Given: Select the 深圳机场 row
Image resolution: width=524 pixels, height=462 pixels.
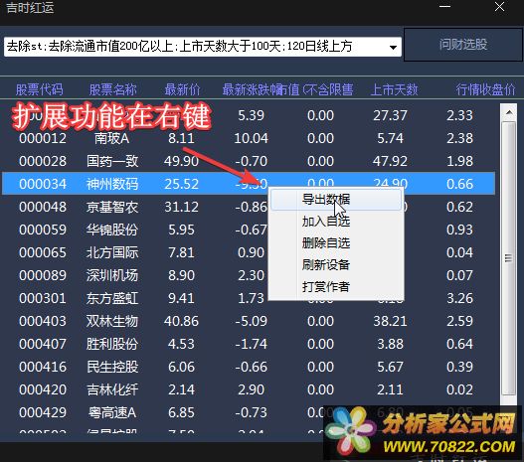Looking at the screenshot, I should tap(249, 275).
